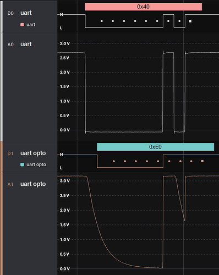The width and height of the screenshot is (219, 275).
Task: Click the 0.0 V axis label on A1
Action: tap(65, 269)
